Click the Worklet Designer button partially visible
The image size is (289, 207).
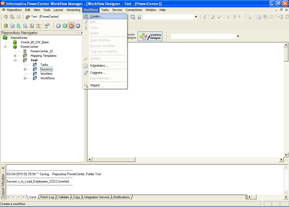(132, 36)
